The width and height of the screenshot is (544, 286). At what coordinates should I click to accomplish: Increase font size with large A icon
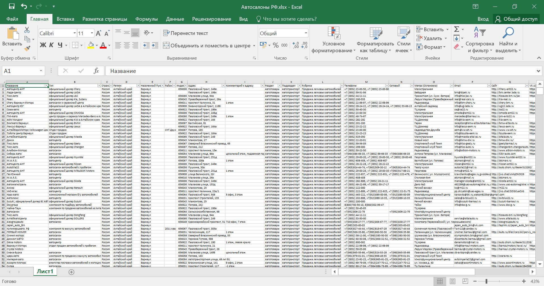98,33
